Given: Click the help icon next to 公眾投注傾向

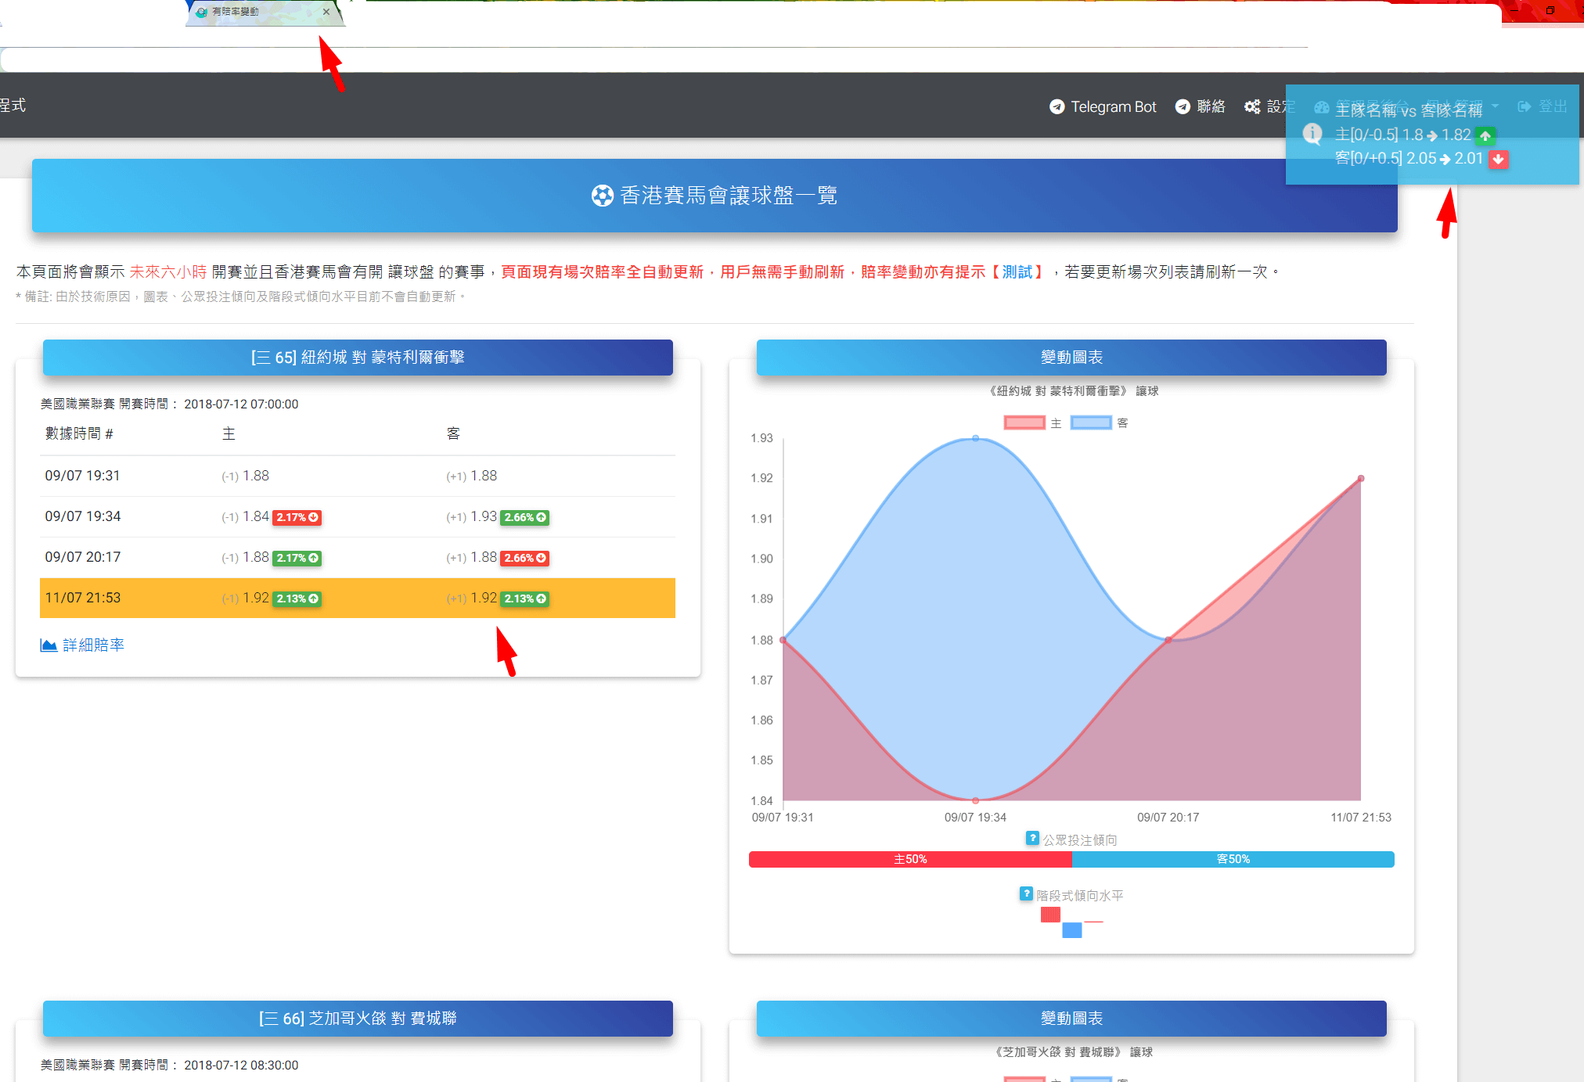Looking at the screenshot, I should point(1031,838).
